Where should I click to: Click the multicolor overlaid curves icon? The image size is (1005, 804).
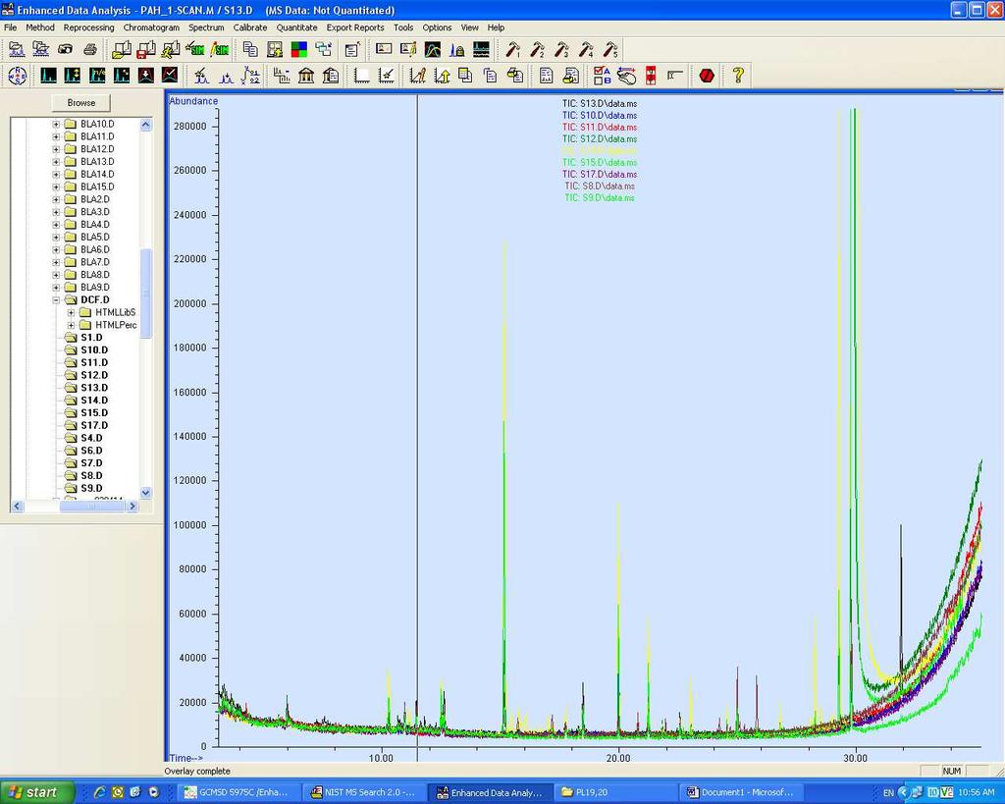point(433,49)
